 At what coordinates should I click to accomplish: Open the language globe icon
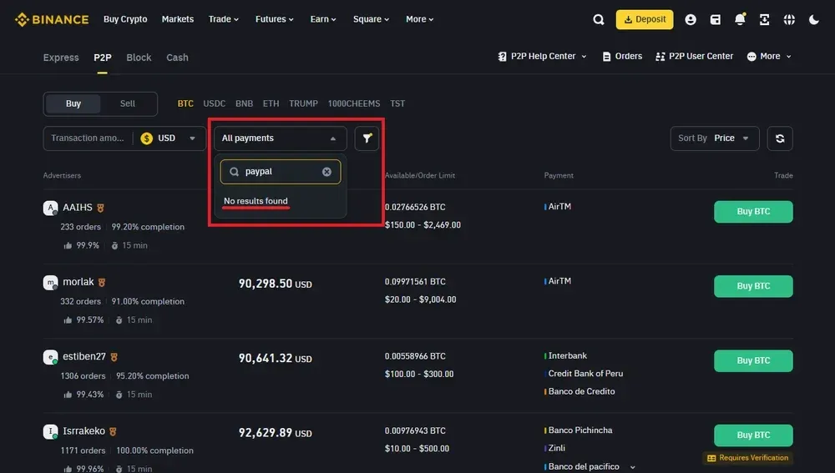click(x=789, y=20)
